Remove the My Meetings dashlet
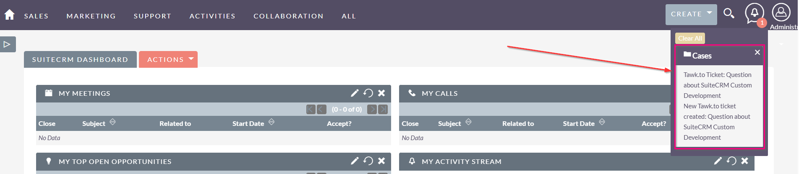The height and width of the screenshot is (174, 799). [381, 93]
